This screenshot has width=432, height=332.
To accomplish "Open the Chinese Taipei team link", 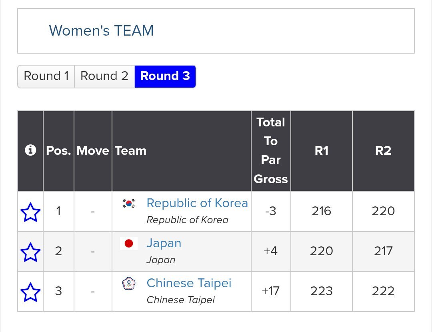I will coord(189,283).
